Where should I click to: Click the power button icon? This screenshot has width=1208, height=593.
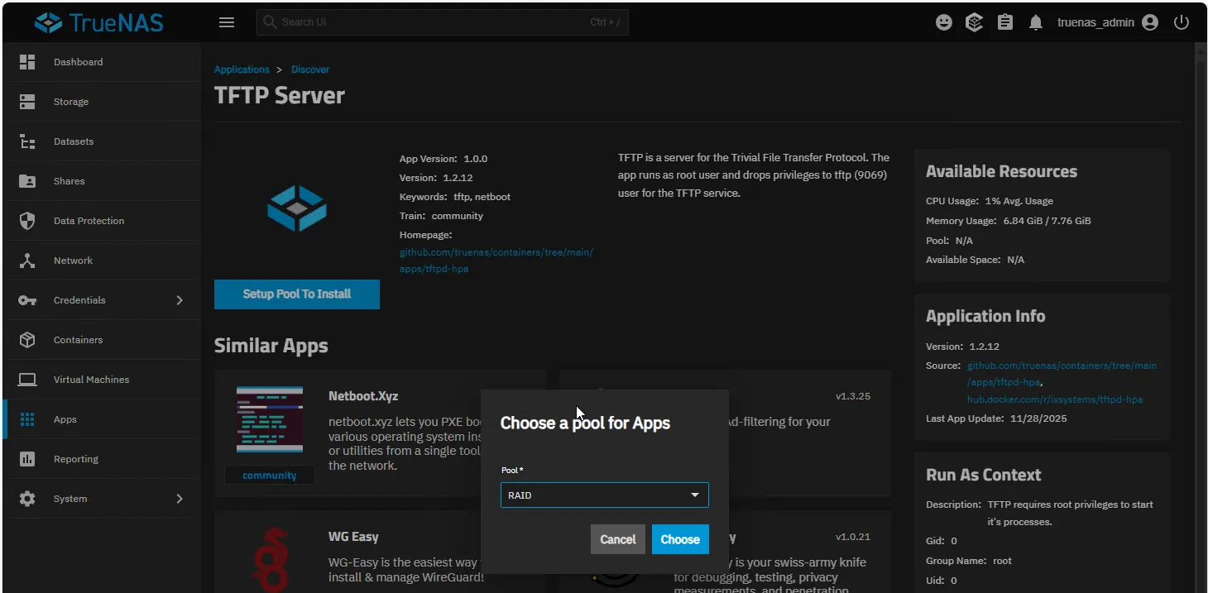click(x=1182, y=22)
